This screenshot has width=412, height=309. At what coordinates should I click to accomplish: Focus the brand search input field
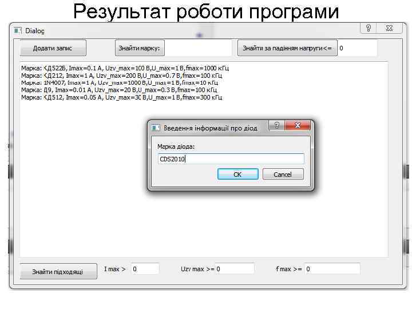point(199,48)
